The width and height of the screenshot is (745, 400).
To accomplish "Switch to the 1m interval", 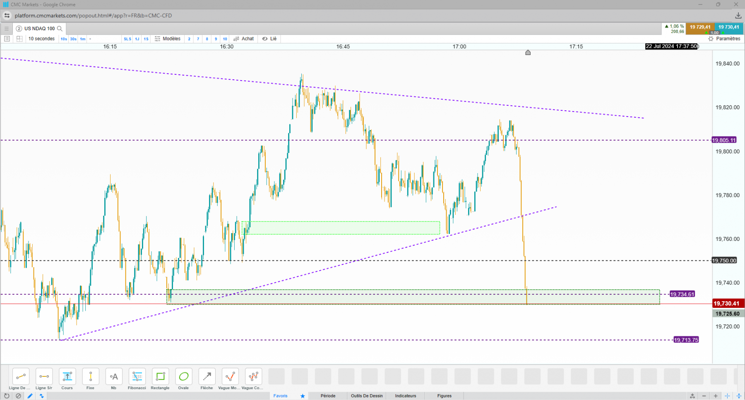I will click(83, 39).
